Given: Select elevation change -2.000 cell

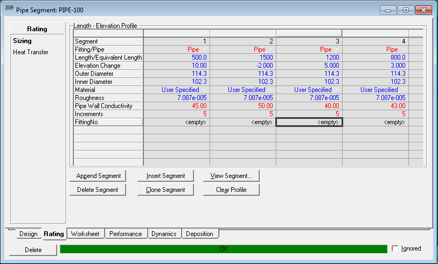Looking at the screenshot, I should [243, 66].
